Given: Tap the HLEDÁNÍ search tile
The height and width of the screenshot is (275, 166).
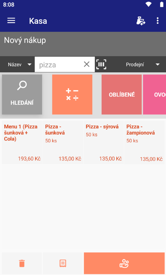Looking at the screenshot, I should tap(22, 95).
